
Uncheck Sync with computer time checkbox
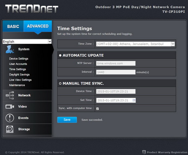click(x=97, y=109)
